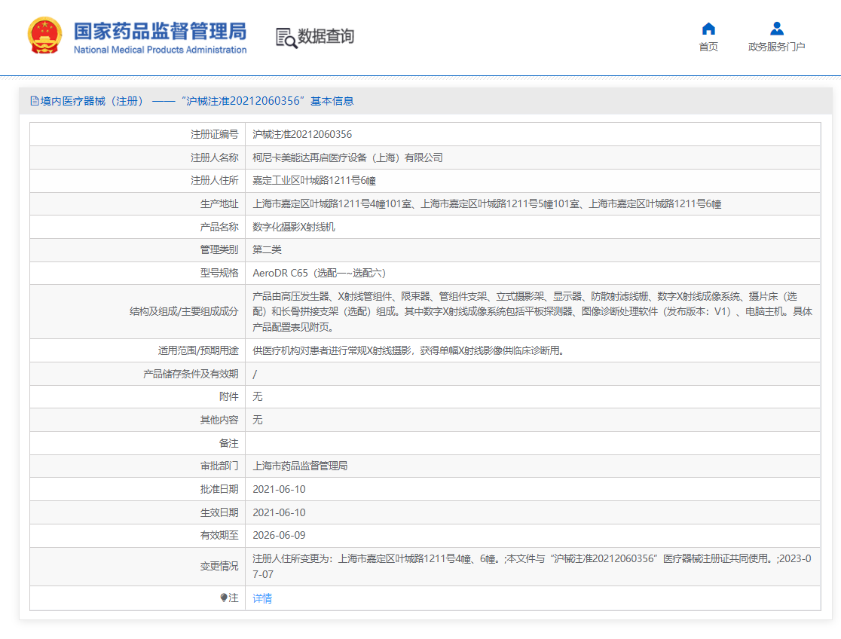Click the 审批部门 row label
841x639 pixels.
(219, 466)
